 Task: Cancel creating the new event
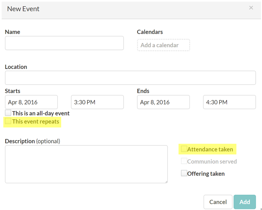pyautogui.click(x=218, y=202)
